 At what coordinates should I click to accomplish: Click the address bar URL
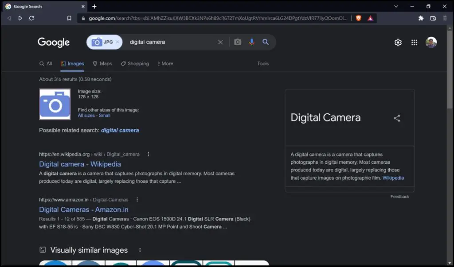tap(218, 18)
